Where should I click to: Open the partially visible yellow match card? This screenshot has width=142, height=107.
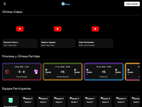click(x=133, y=72)
